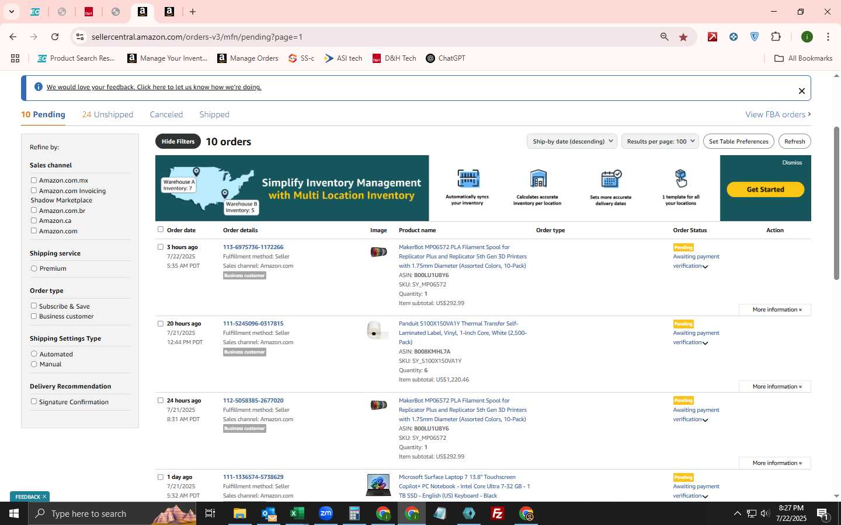This screenshot has width=841, height=525.
Task: Check the Signature Confirmation filter
Action: point(34,401)
